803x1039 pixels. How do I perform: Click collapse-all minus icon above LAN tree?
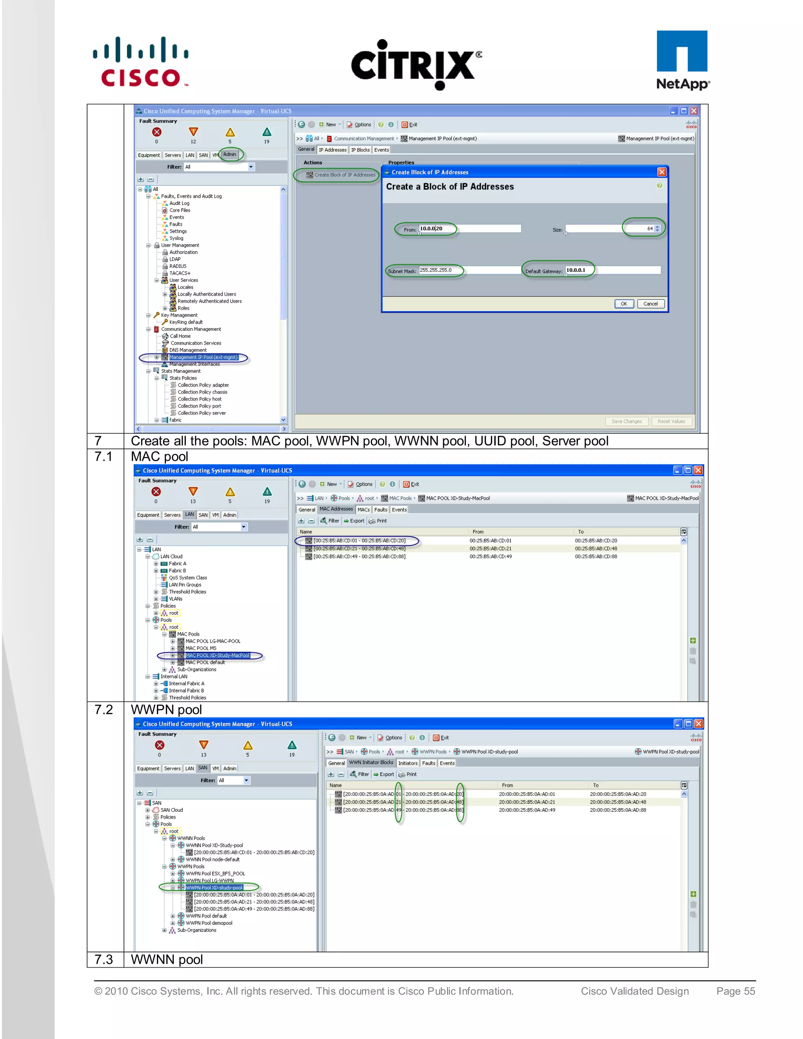[150, 540]
